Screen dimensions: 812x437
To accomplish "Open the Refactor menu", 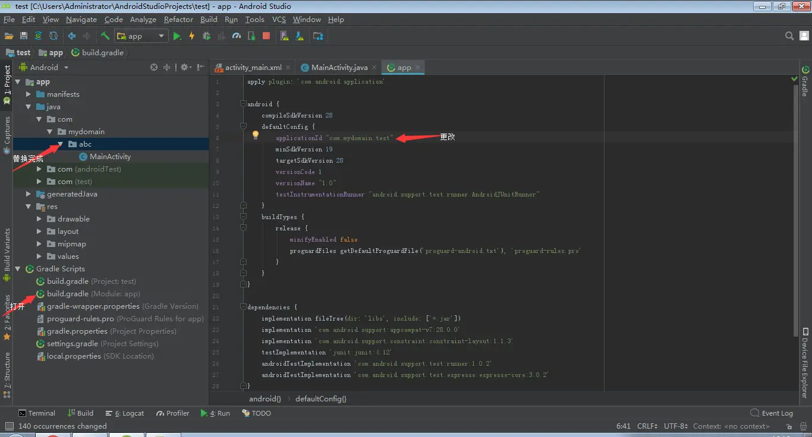I will click(x=178, y=20).
